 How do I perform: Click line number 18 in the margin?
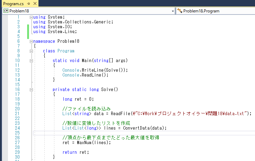click(x=17, y=99)
